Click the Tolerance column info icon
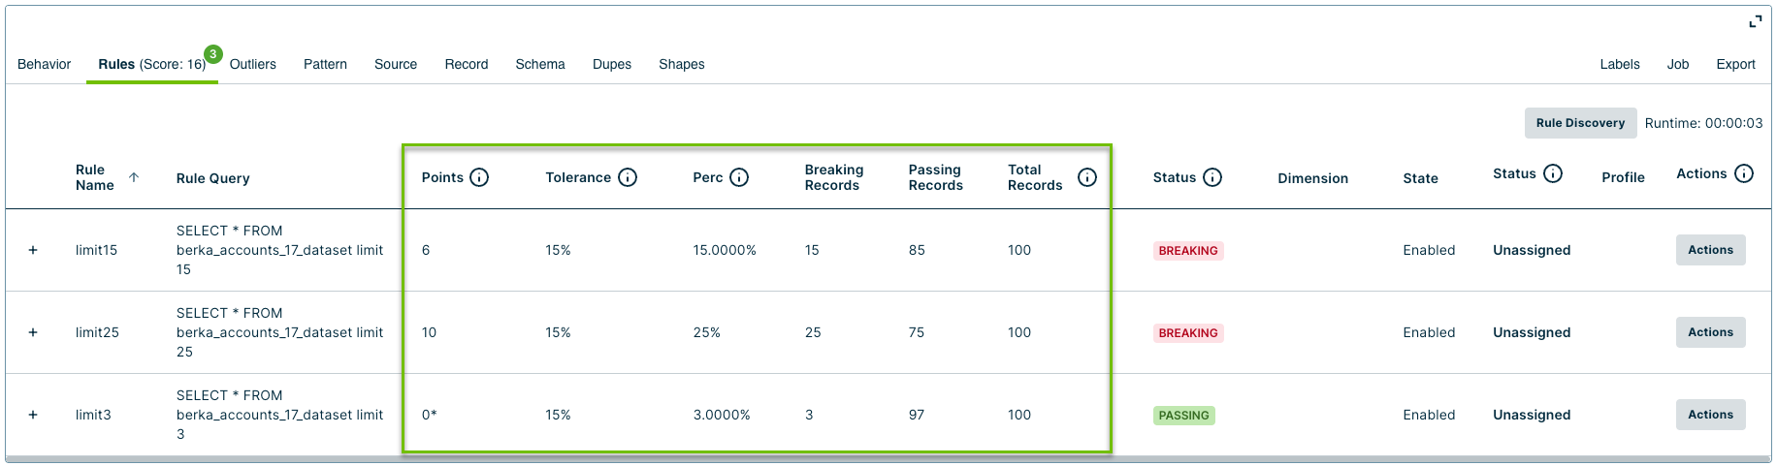This screenshot has width=1777, height=466. pos(628,177)
